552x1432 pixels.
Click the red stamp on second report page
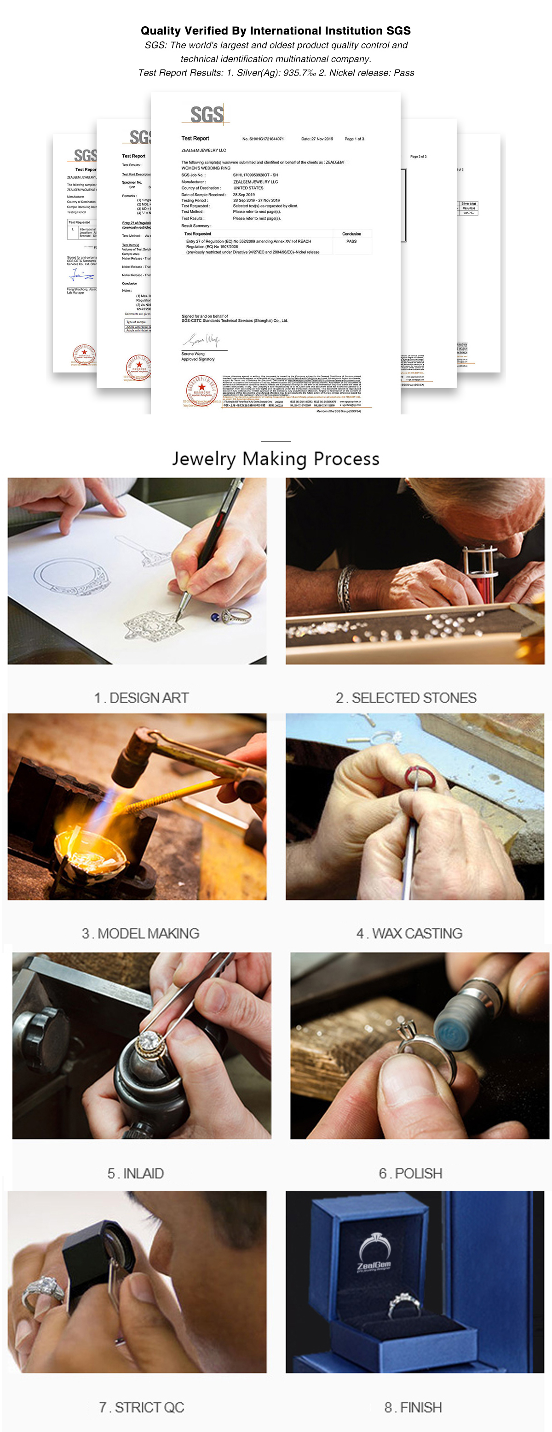coord(139,367)
